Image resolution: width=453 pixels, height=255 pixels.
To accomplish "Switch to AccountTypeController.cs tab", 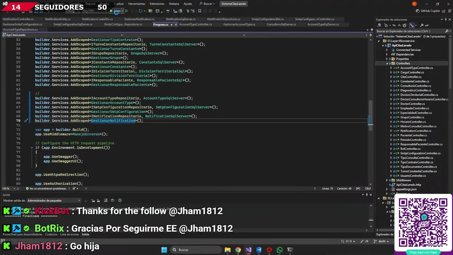I will 195,24.
